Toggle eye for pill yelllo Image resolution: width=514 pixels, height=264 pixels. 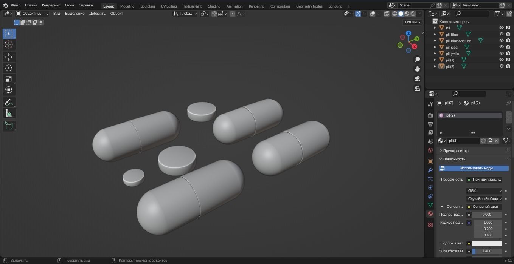coord(502,54)
